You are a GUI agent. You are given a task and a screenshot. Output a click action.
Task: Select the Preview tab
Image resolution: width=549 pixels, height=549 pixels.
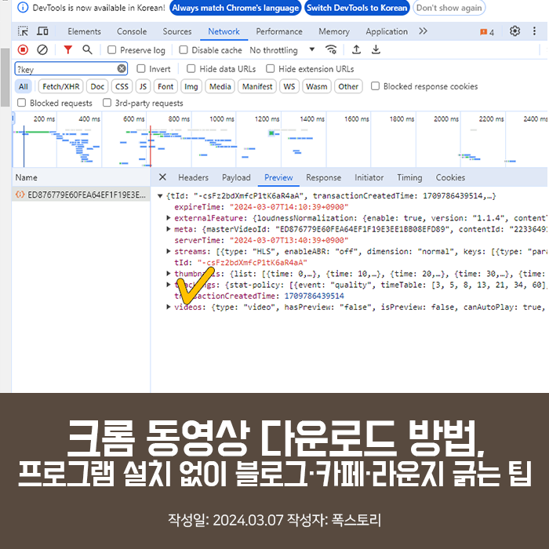click(278, 177)
